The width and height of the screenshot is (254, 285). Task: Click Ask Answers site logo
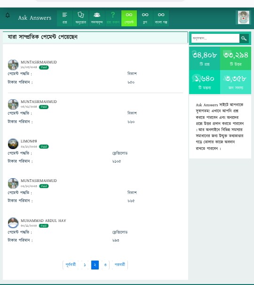coord(34,18)
